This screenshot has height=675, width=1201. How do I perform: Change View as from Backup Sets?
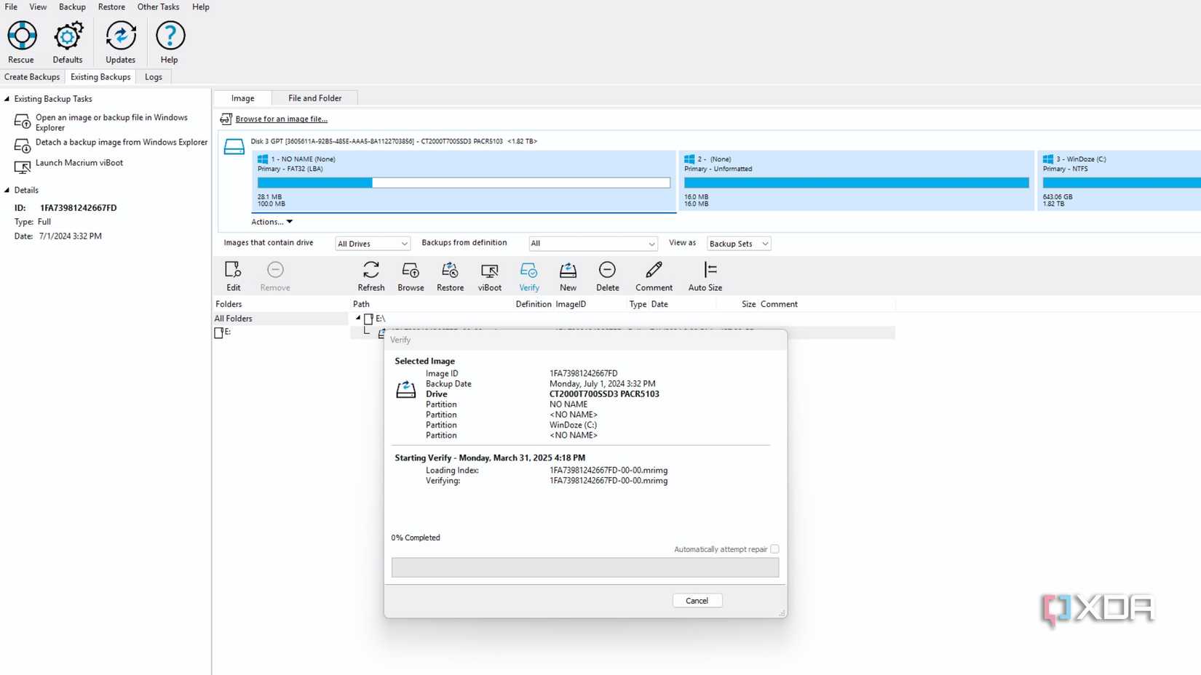(x=738, y=243)
